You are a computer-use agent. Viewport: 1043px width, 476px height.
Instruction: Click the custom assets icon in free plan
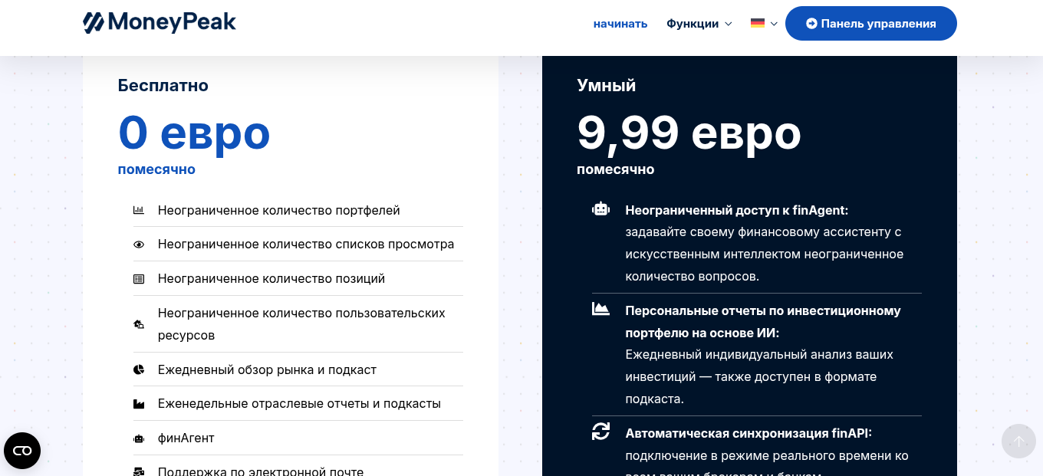coord(139,324)
